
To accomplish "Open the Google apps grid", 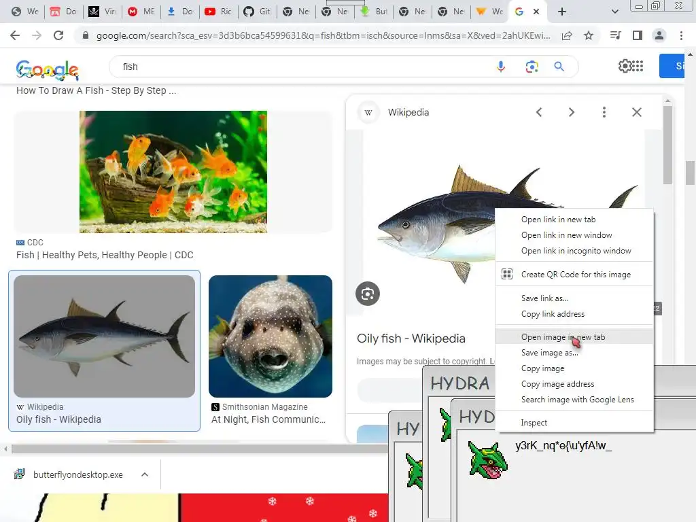I will click(638, 66).
